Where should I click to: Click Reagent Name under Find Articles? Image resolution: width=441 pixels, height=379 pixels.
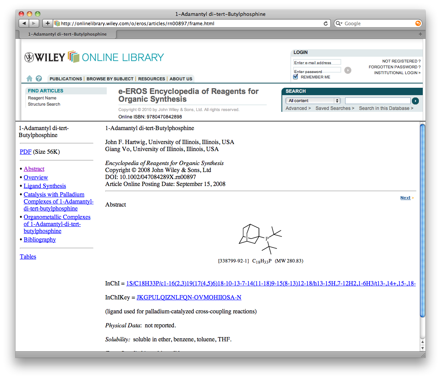[42, 98]
